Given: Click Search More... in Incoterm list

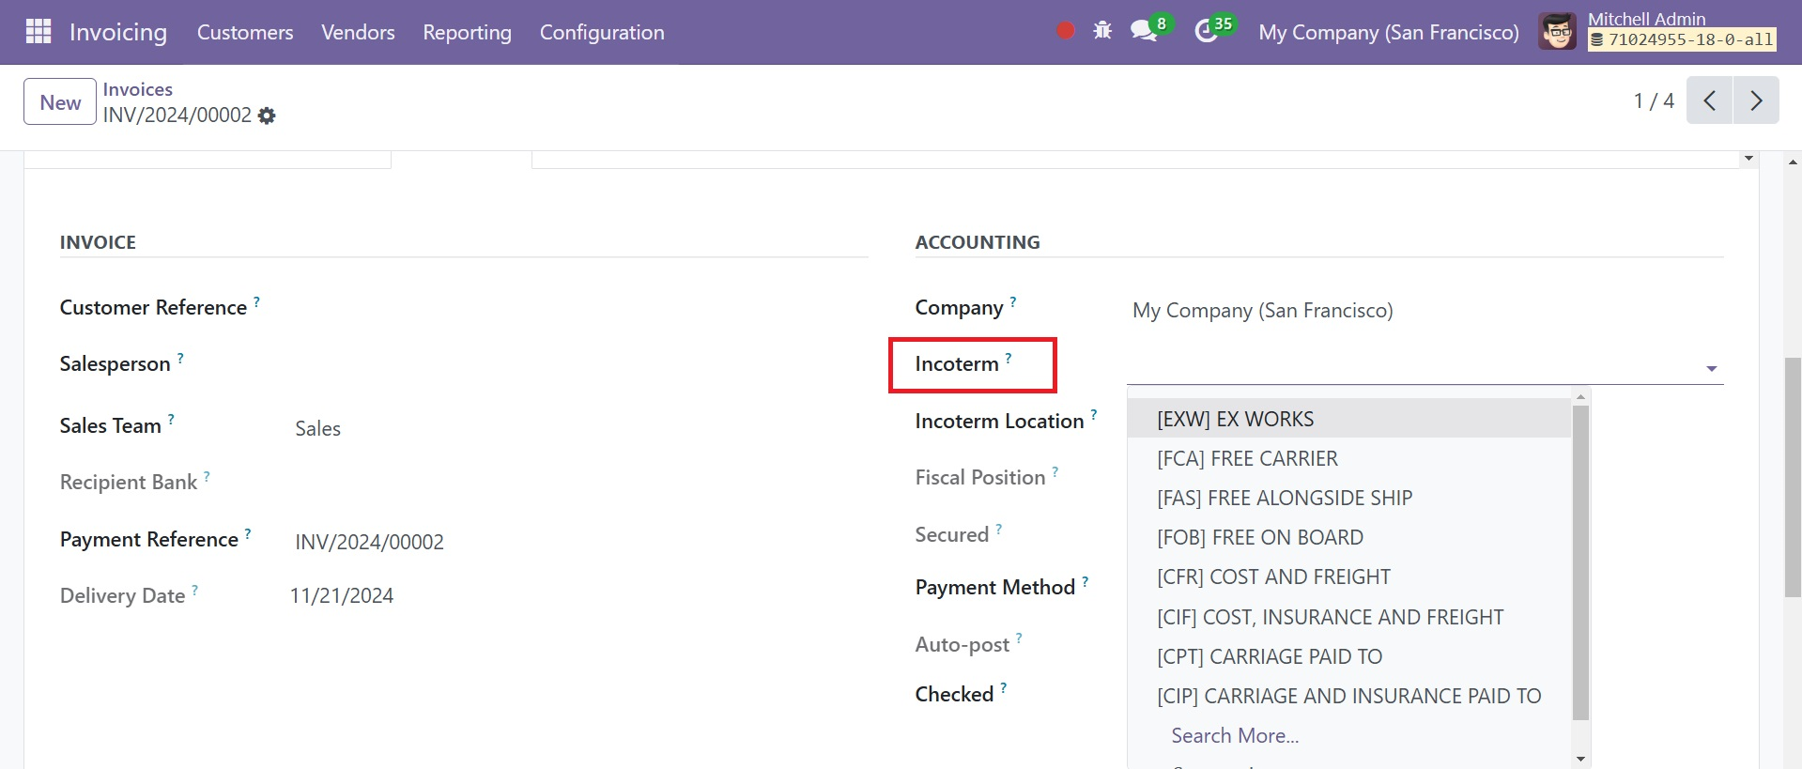Looking at the screenshot, I should 1235,735.
